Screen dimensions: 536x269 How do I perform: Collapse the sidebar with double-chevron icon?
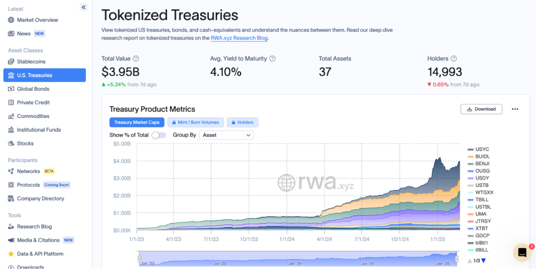[x=84, y=7]
